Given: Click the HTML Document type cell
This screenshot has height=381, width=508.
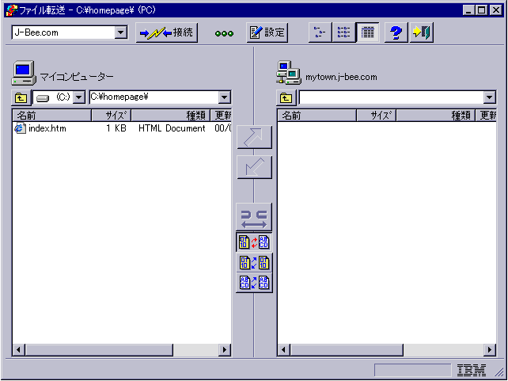Looking at the screenshot, I should [172, 128].
